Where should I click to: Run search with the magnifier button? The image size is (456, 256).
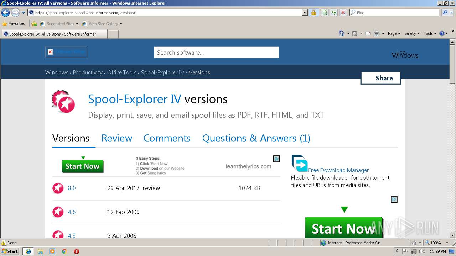click(445, 13)
